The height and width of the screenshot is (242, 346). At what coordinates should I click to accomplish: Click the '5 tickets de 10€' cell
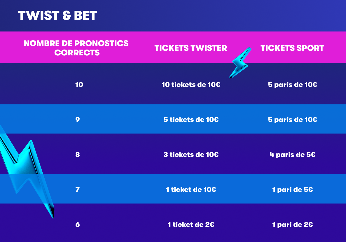click(191, 120)
